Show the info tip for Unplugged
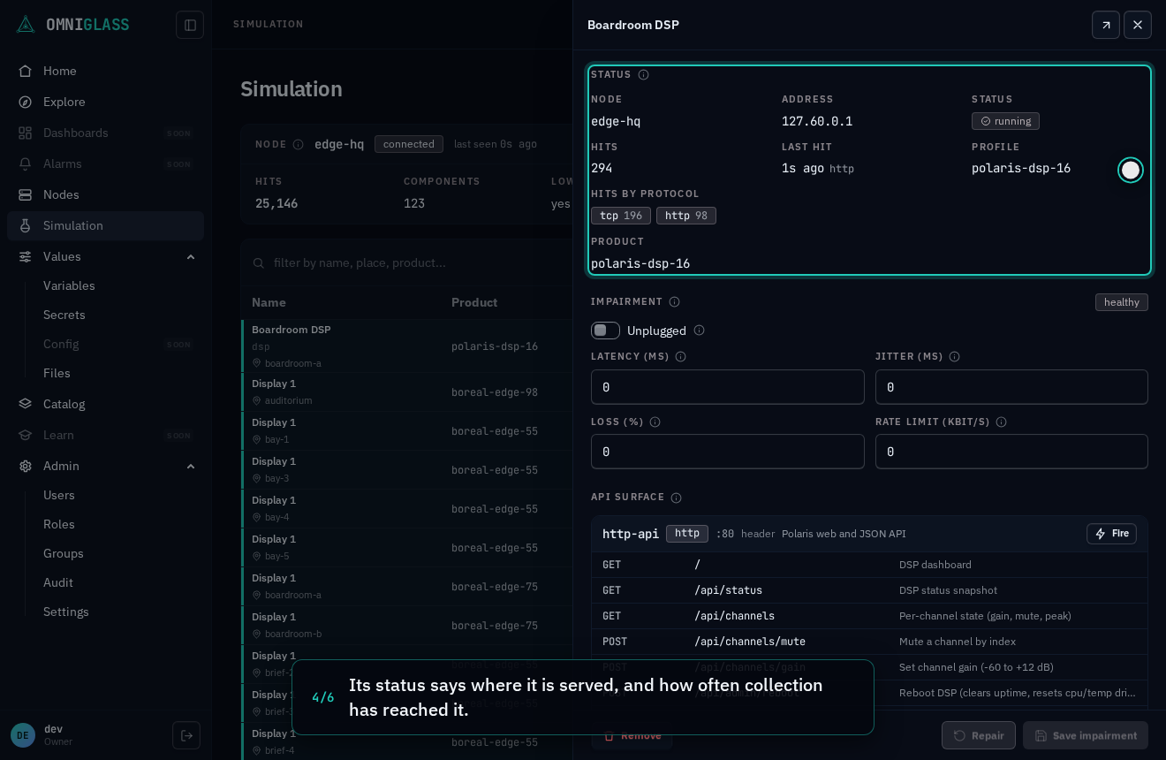This screenshot has width=1166, height=760. [699, 331]
